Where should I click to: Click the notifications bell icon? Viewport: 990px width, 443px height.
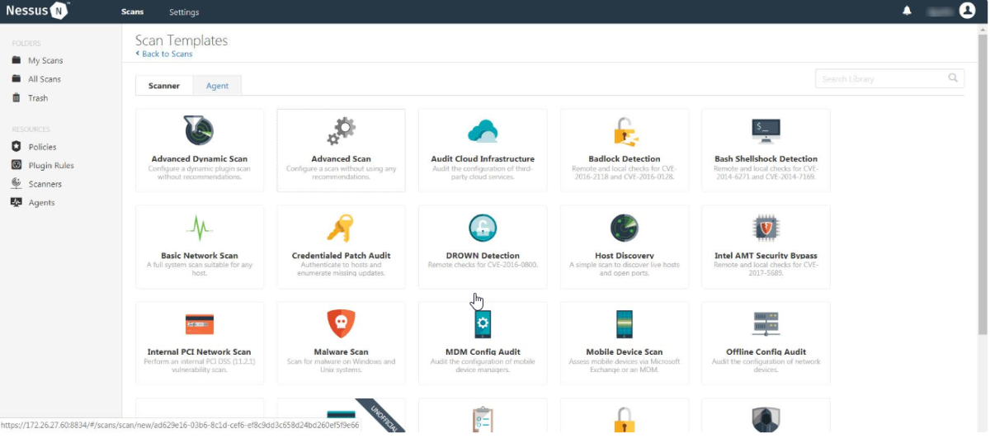pyautogui.click(x=907, y=12)
